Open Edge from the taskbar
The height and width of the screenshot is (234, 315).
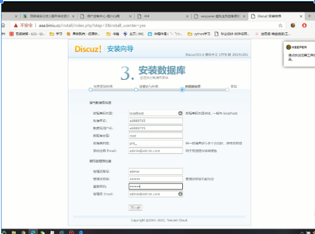pos(33,232)
